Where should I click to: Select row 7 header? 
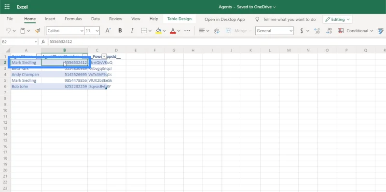click(x=5, y=92)
